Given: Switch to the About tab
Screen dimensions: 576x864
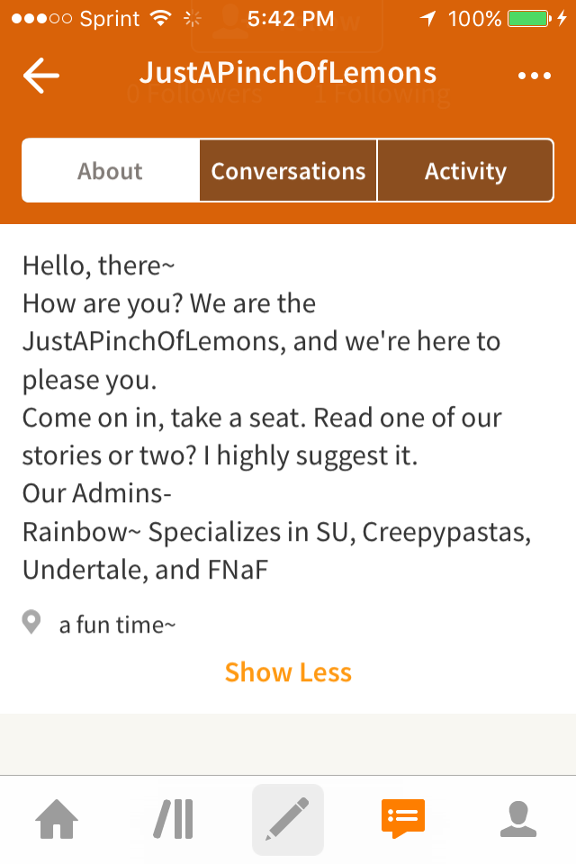Looking at the screenshot, I should tap(110, 171).
